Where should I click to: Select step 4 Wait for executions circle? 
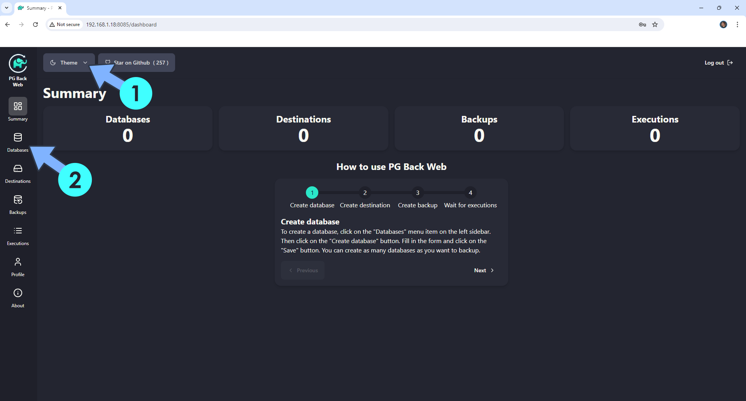[x=470, y=193]
